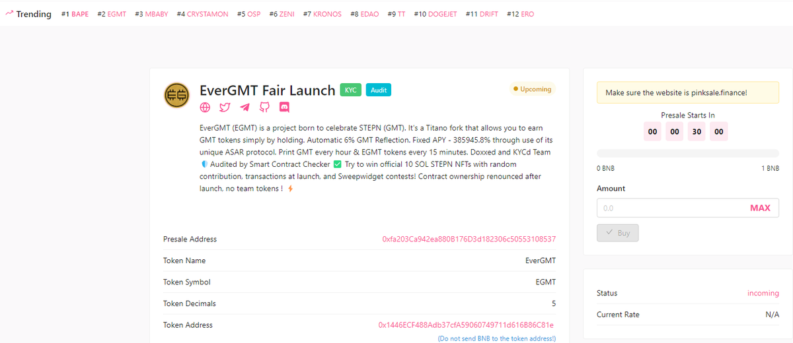Image resolution: width=793 pixels, height=343 pixels.
Task: Open trending token #8 EDAO
Action: [x=365, y=14]
